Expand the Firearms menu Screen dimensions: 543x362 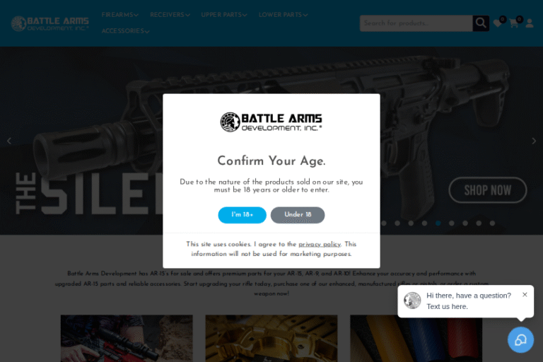pos(119,15)
